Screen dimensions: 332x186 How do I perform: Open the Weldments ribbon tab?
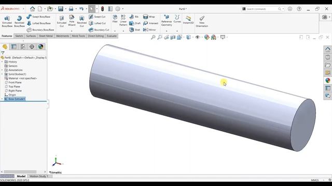pos(62,36)
